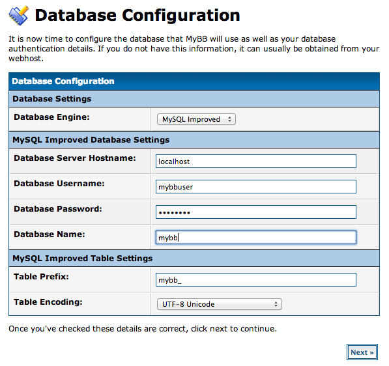Click the Database Username field
This screenshot has height=366, width=389.
[256, 187]
